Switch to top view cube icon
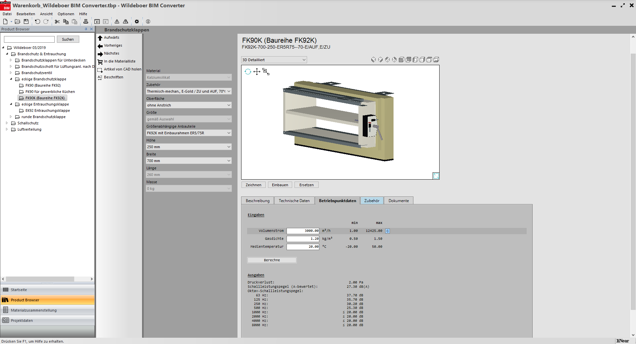636x344 pixels. pos(429,60)
